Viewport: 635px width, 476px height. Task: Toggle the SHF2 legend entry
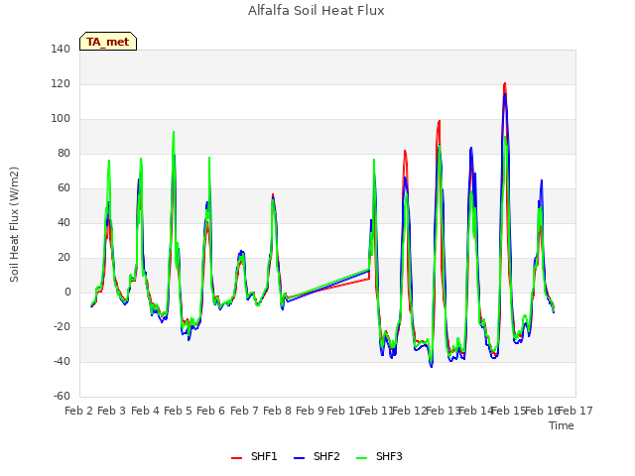(317, 456)
